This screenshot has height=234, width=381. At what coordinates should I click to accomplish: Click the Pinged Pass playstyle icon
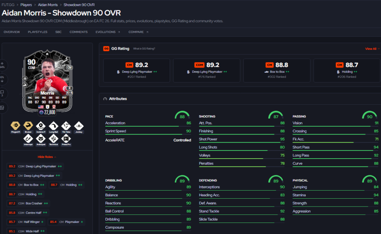(x=15, y=126)
